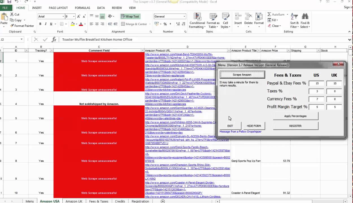
Task: Click the Cut icon
Action: pyautogui.click(x=12, y=14)
